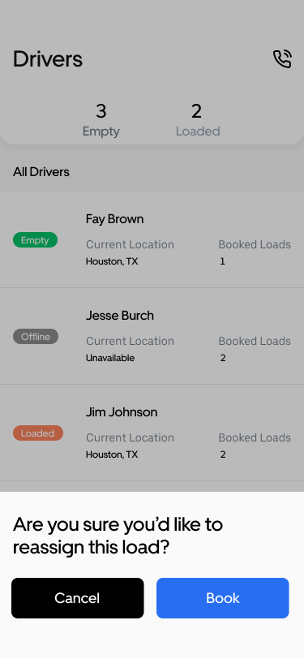Open Jim Johnson driver entry

pos(152,433)
